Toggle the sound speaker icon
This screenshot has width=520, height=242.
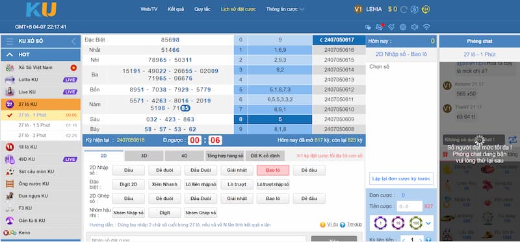[x=415, y=27]
